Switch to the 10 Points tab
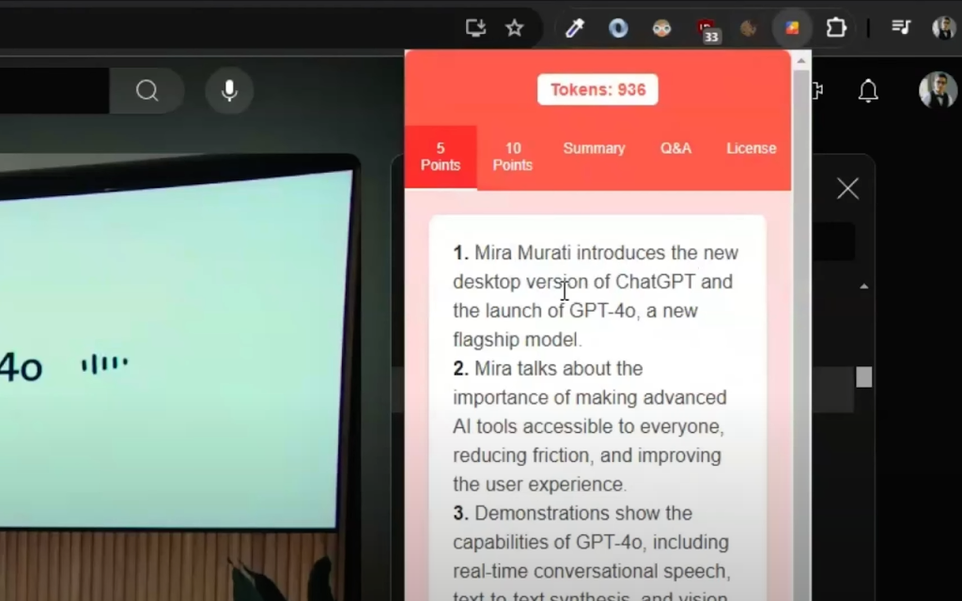 click(512, 157)
